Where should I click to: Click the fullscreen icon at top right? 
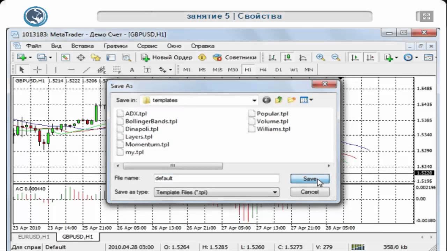(426, 16)
